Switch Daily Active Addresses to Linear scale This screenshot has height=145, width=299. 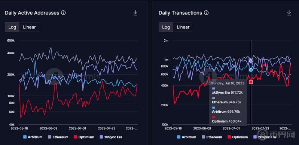[29, 27]
